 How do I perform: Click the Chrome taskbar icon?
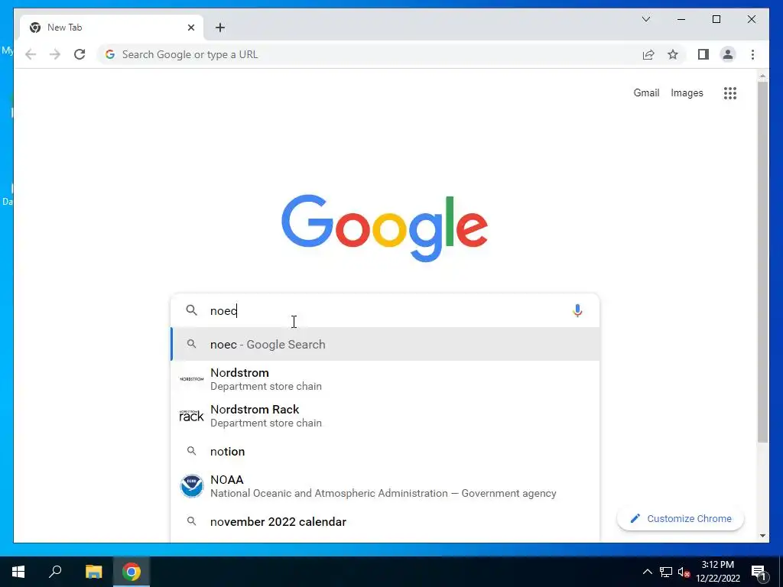[132, 572]
